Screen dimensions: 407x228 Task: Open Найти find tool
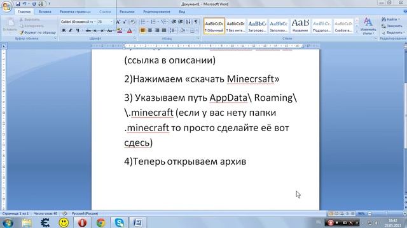tap(390, 20)
